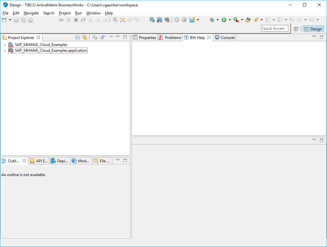Screen dimensions: 327x247
Task: Expand the SAP_S4HANA_Cloud_Examples project node
Action: tap(4, 45)
